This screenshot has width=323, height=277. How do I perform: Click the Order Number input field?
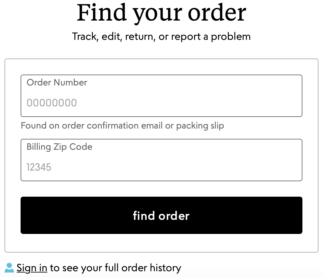click(161, 96)
